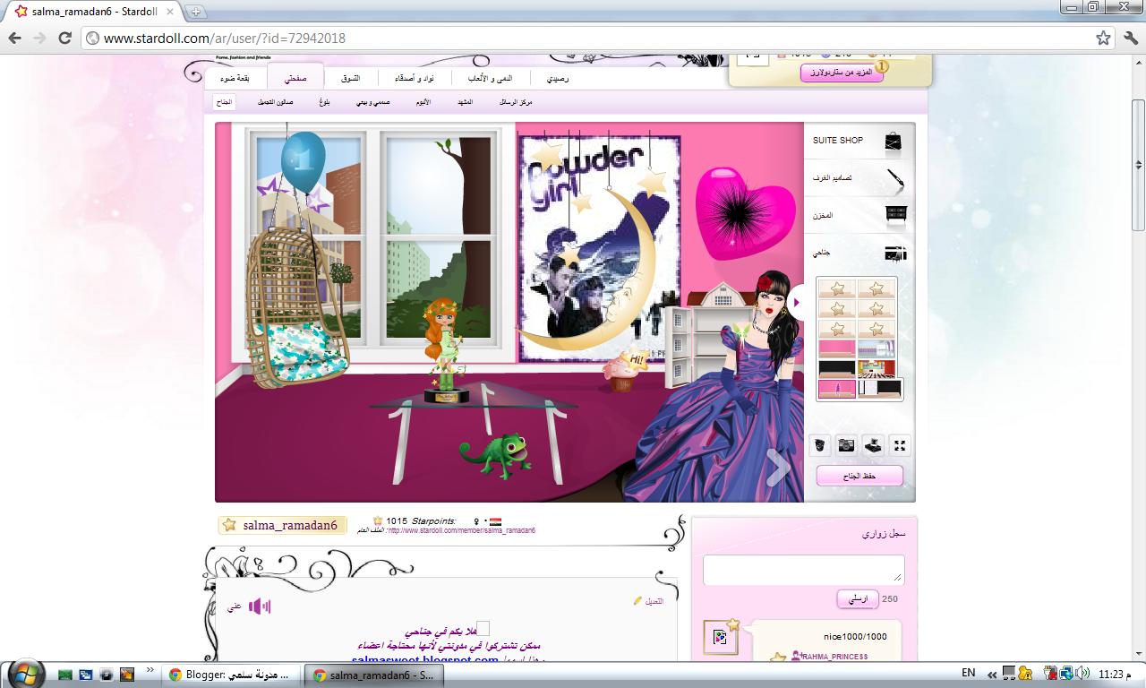
Task: Open the نواد و أصدقاء tab
Action: 415,78
